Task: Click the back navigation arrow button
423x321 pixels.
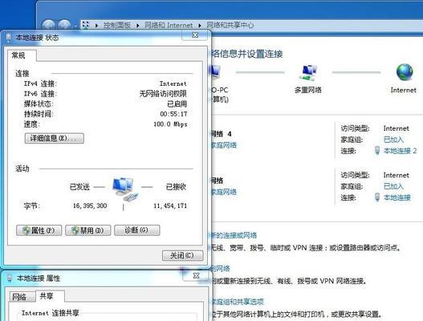Action: tap(49, 26)
